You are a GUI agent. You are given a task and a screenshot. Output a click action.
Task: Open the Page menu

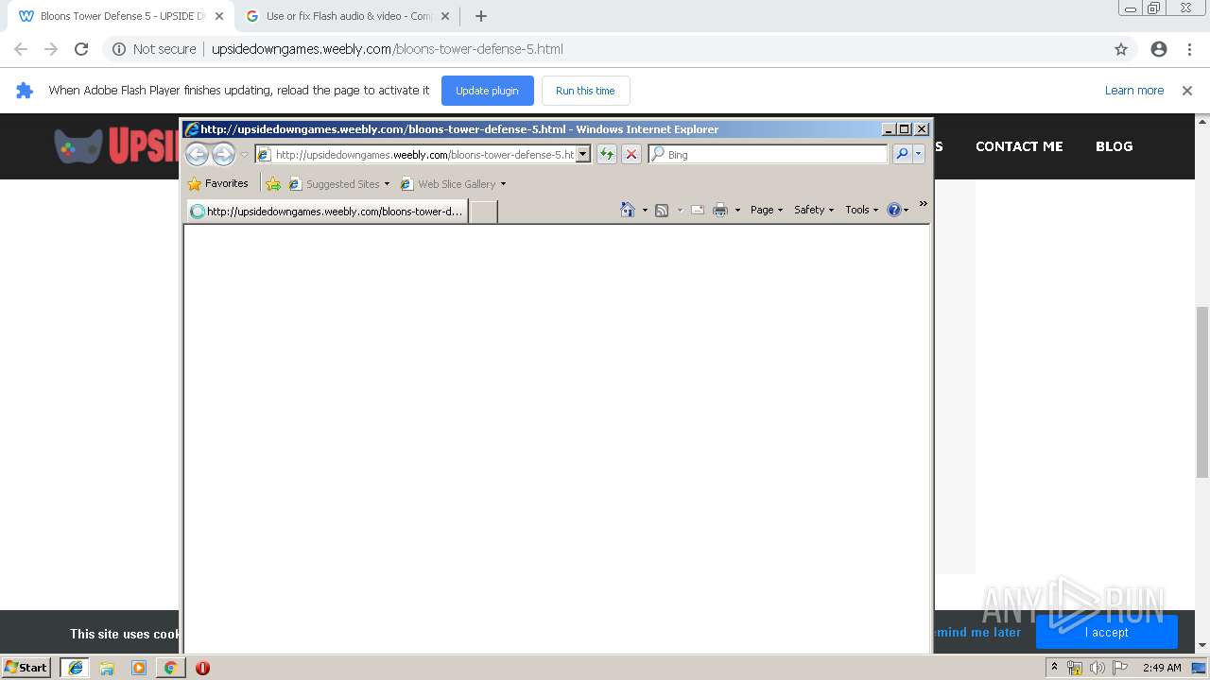click(x=767, y=210)
